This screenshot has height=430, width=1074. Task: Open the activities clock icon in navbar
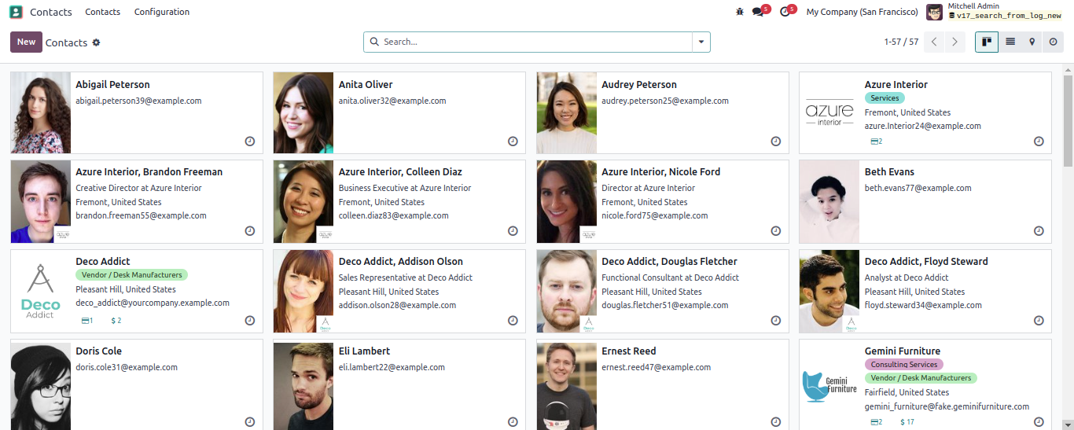[x=785, y=12]
